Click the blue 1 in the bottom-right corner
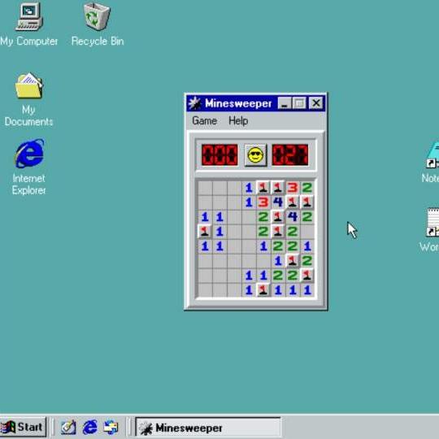The image size is (439, 439). click(x=306, y=290)
